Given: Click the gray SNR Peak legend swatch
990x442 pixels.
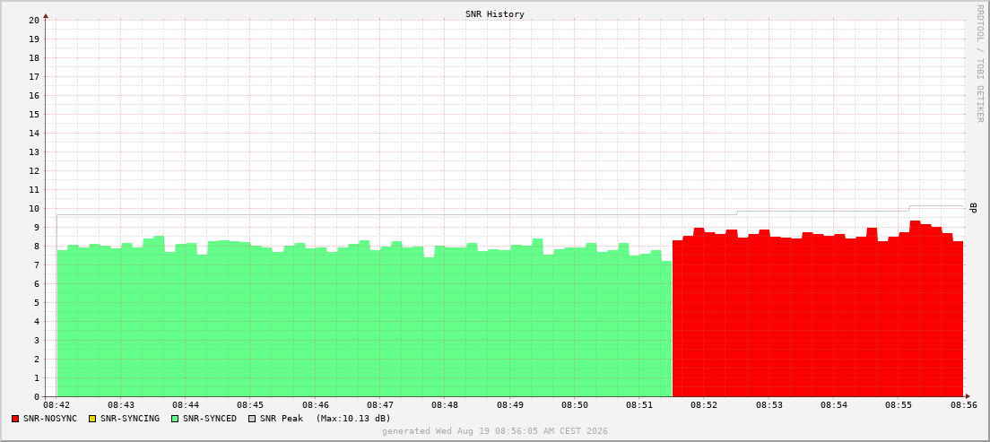Looking at the screenshot, I should tap(252, 419).
